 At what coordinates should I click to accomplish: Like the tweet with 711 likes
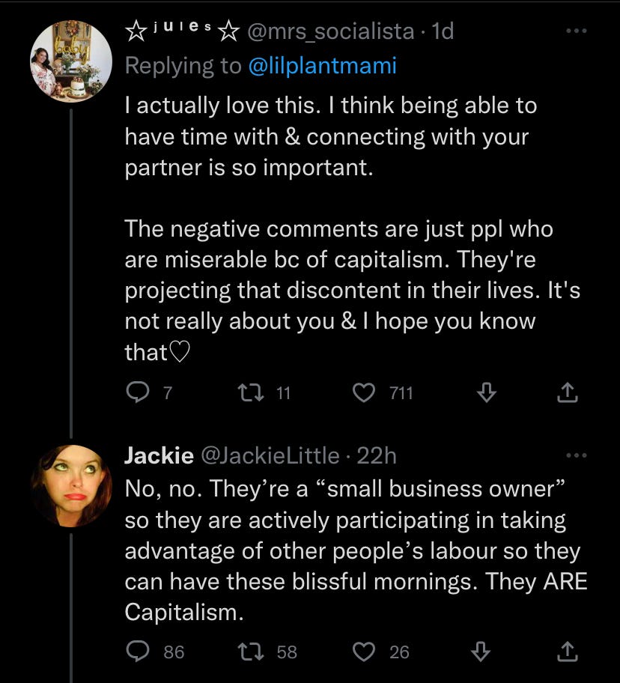pos(363,392)
